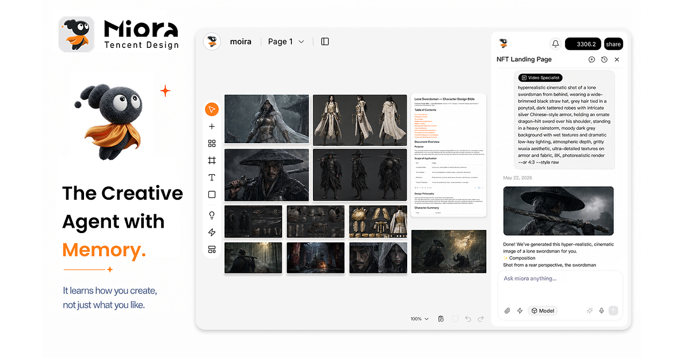This screenshot has width=684, height=358.
Task: Click the square icon beside undo
Action: click(455, 319)
